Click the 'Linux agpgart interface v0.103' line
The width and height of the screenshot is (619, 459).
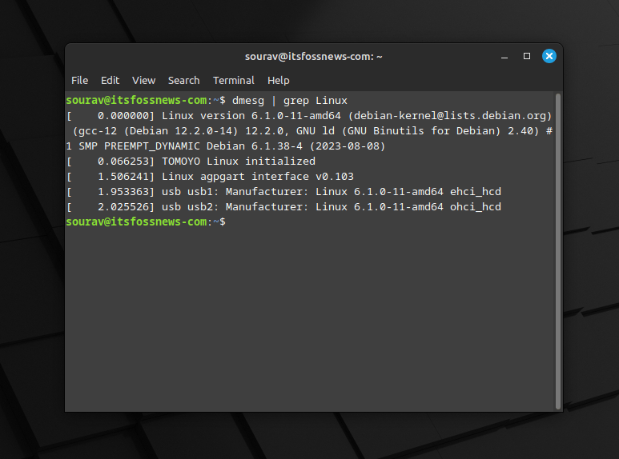[257, 177]
